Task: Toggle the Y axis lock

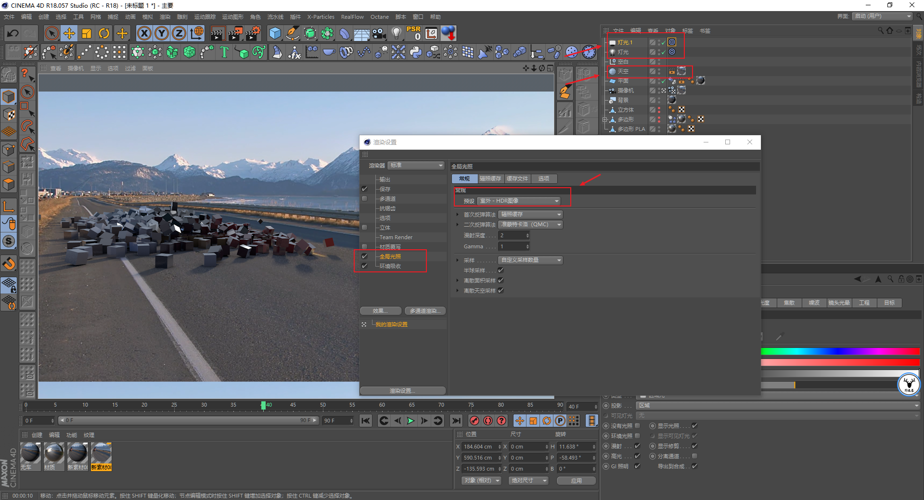Action: (162, 33)
